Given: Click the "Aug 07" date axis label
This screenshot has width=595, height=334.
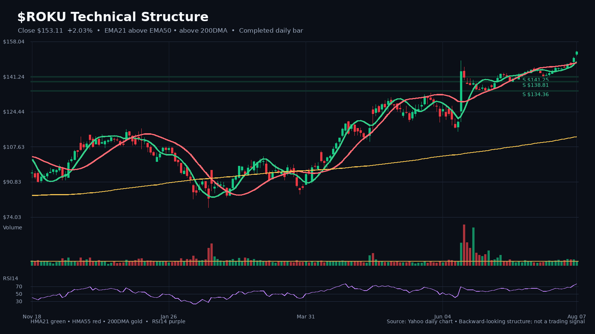Looking at the screenshot, I should coord(577,317).
